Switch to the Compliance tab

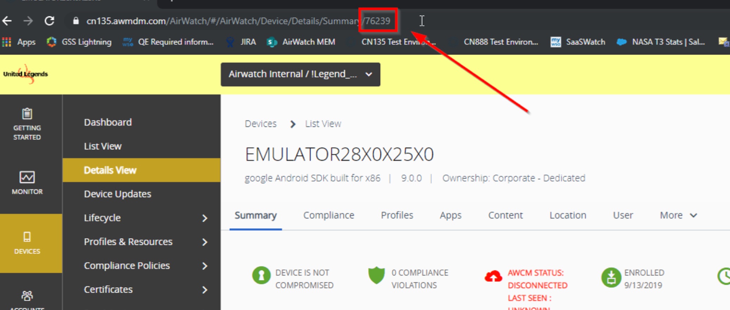pyautogui.click(x=328, y=215)
